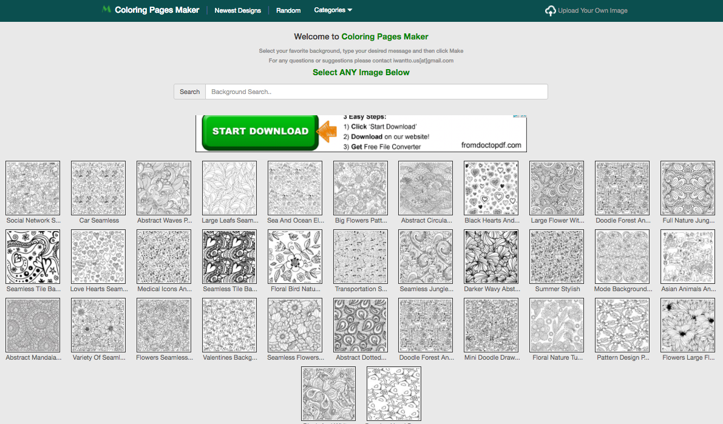Click the Start Download ad button
This screenshot has height=424, width=723.
click(260, 132)
